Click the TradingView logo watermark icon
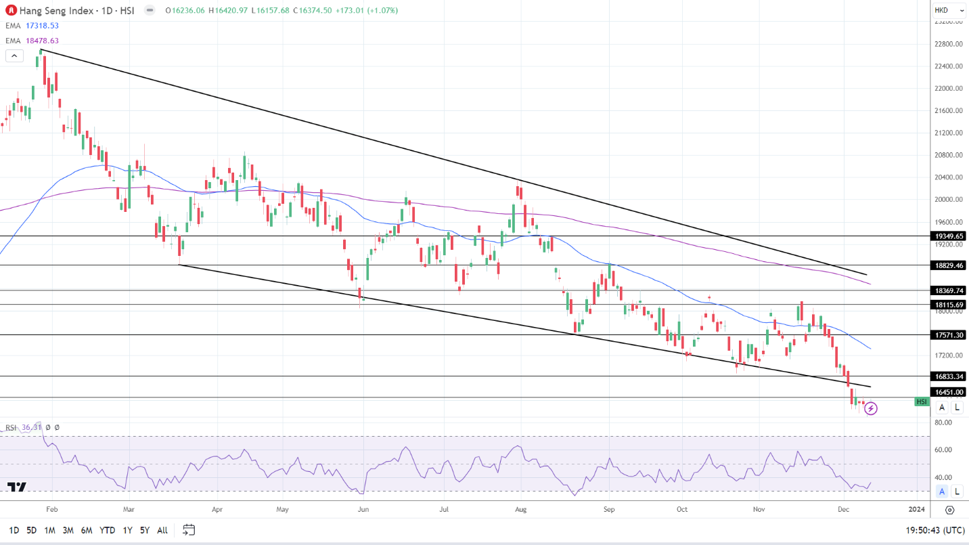The image size is (969, 545). coord(17,487)
